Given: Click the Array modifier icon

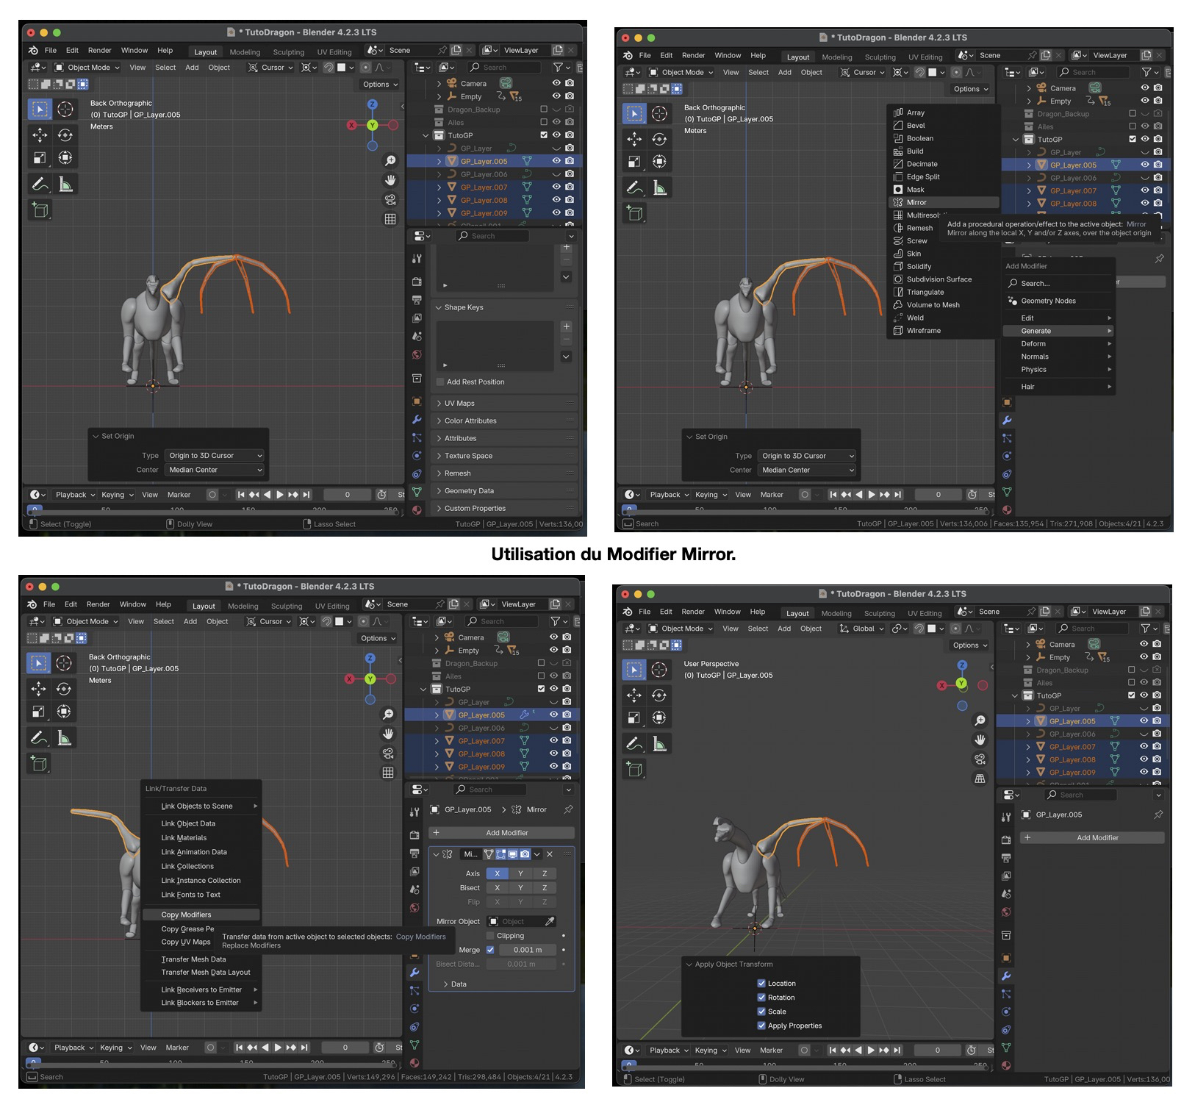Looking at the screenshot, I should tap(897, 112).
